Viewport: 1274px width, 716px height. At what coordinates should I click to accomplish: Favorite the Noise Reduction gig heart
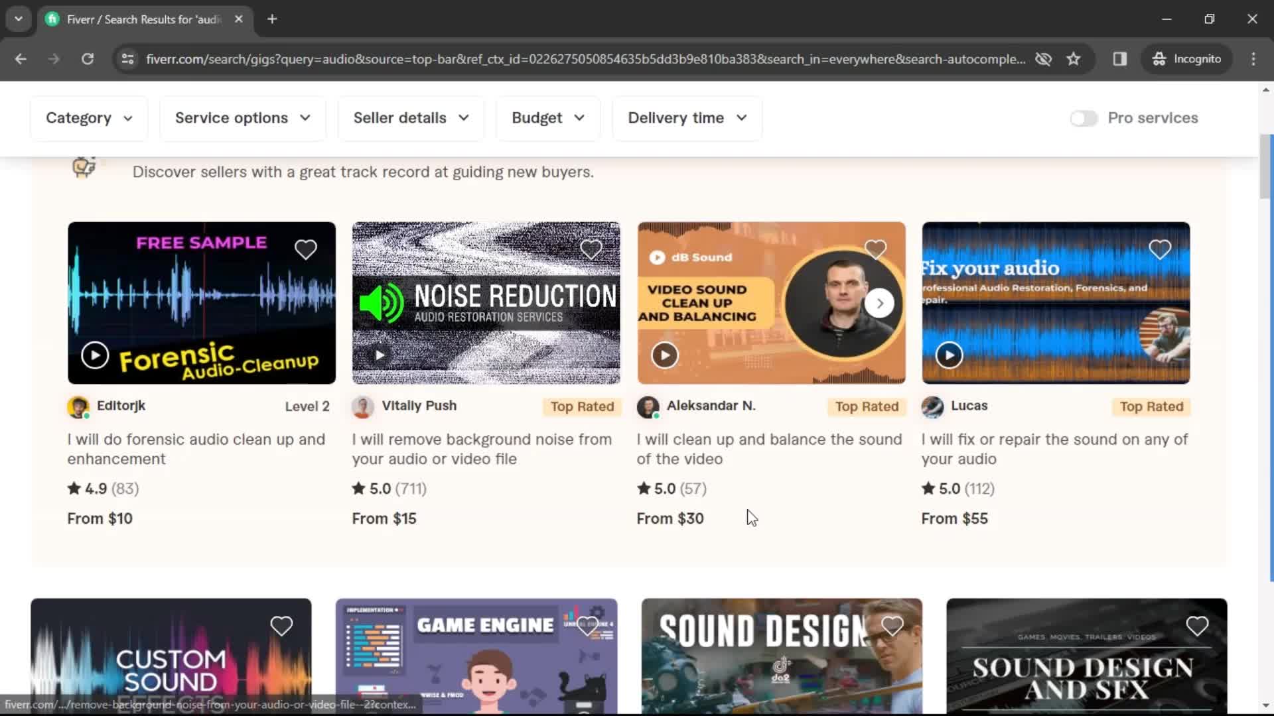tap(591, 250)
